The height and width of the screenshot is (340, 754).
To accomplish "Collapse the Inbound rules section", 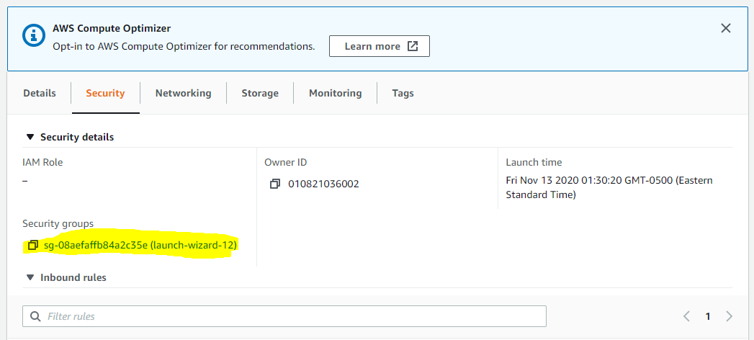I will pos(31,277).
